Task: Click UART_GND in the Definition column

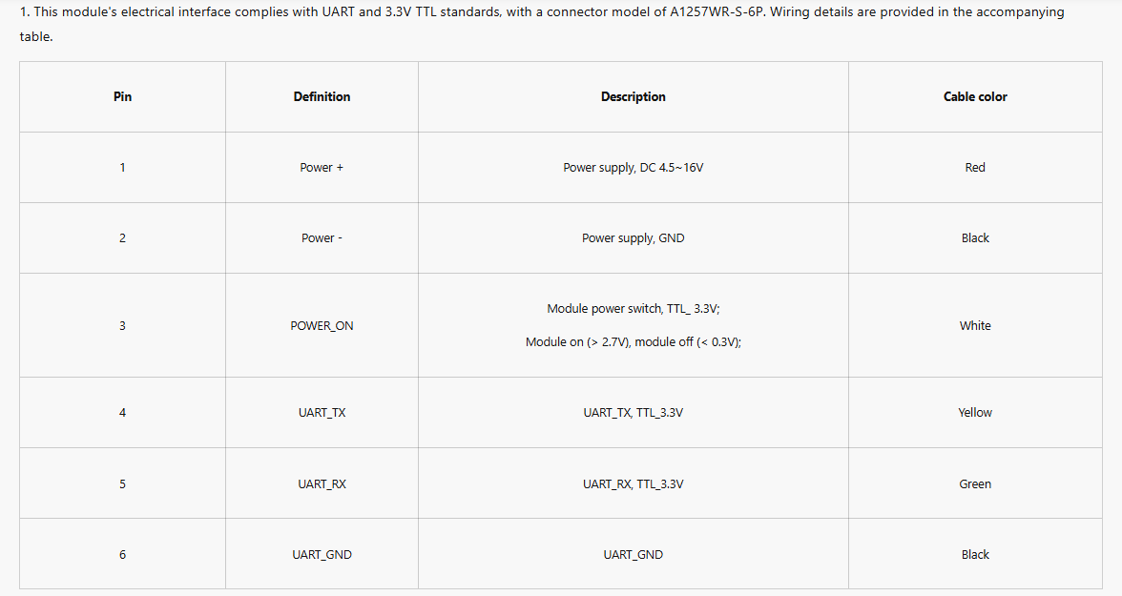Action: [x=322, y=554]
